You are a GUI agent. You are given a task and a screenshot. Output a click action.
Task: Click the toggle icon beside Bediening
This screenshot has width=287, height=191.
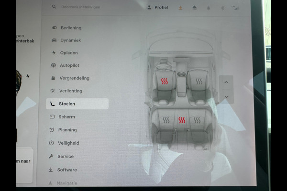point(55,28)
